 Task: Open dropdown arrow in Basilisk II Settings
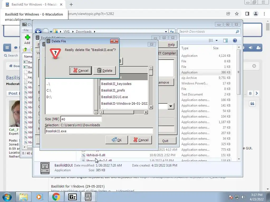[171, 106]
